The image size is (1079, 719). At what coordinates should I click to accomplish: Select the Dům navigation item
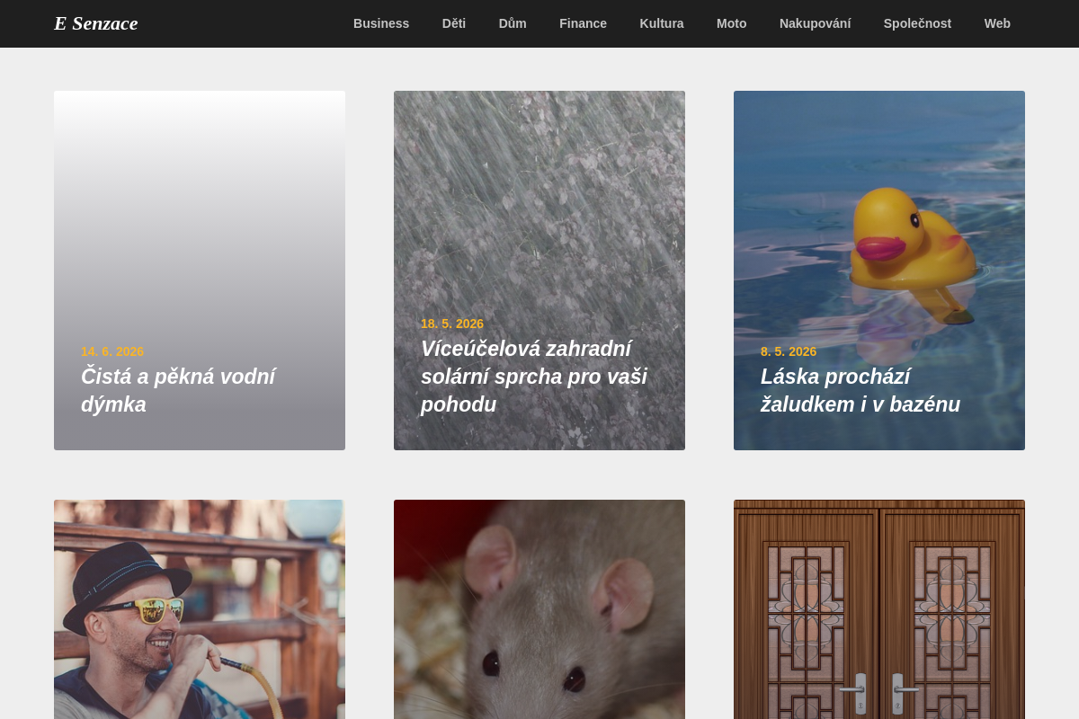click(x=513, y=23)
